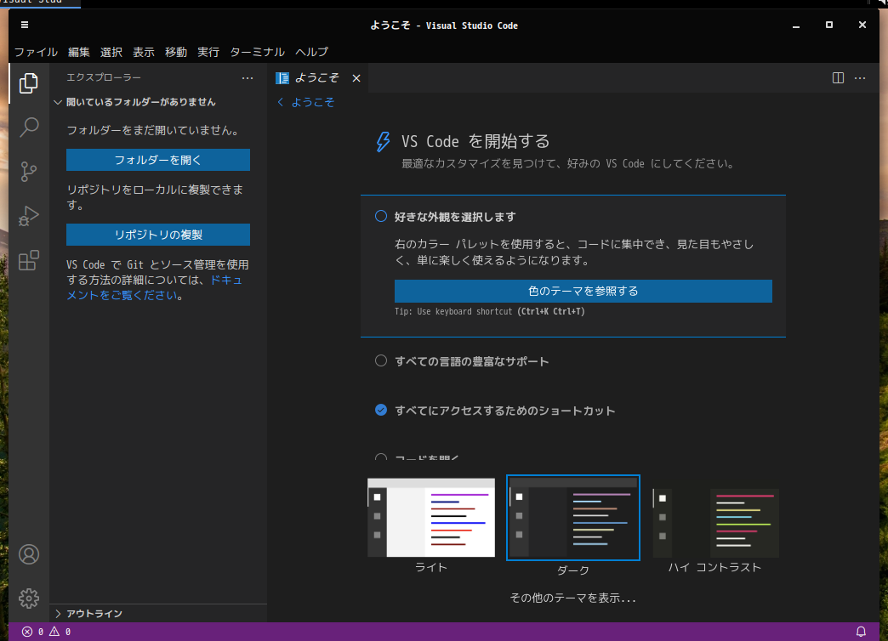Open the Accounts icon in activity bar
The width and height of the screenshot is (888, 641).
tap(28, 554)
